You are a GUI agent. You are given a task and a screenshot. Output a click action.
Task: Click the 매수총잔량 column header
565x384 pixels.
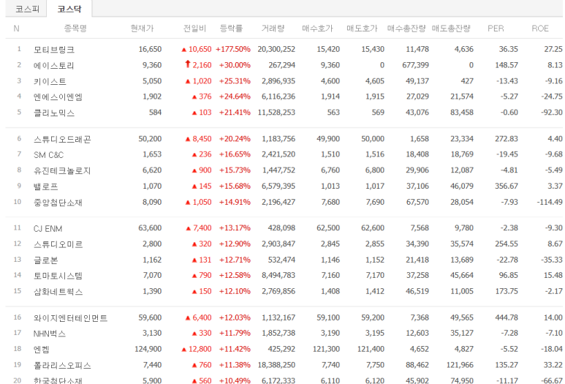406,28
